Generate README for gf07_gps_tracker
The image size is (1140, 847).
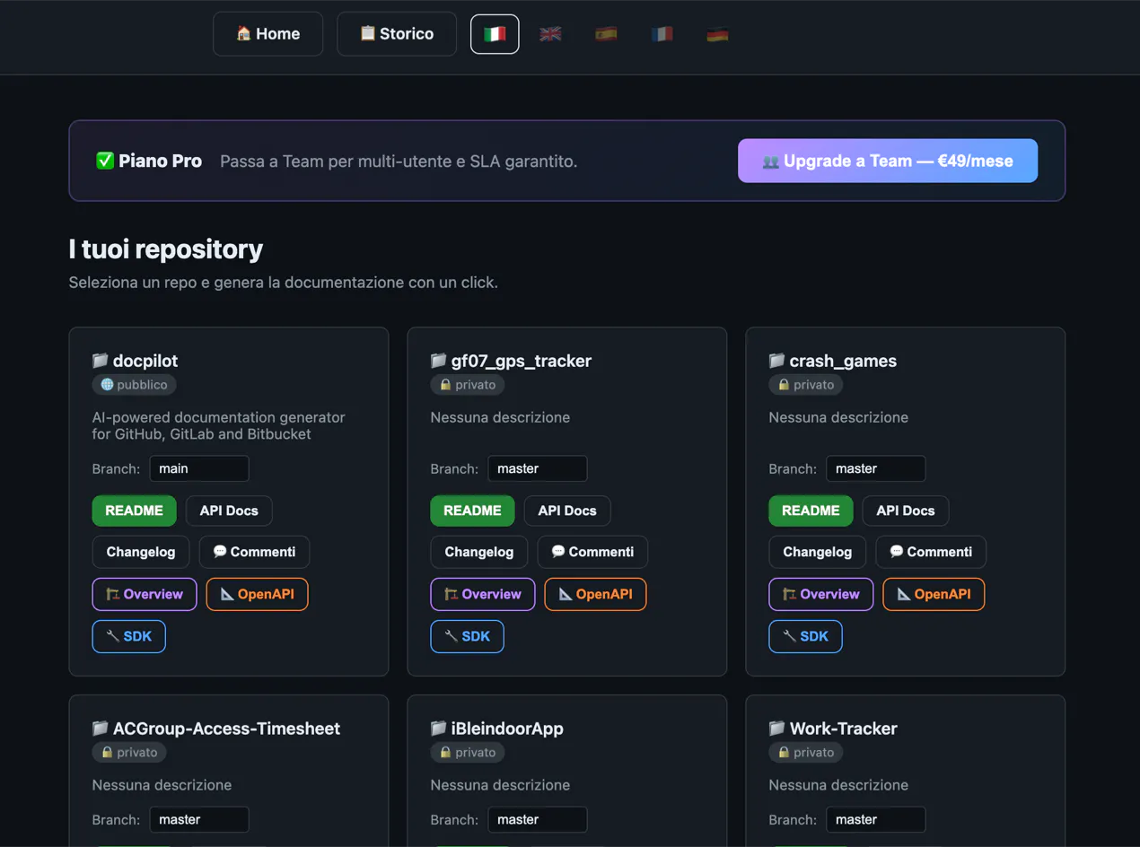pyautogui.click(x=472, y=511)
